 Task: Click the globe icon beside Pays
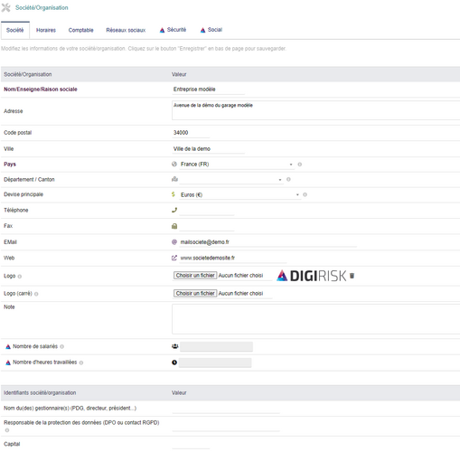point(174,164)
